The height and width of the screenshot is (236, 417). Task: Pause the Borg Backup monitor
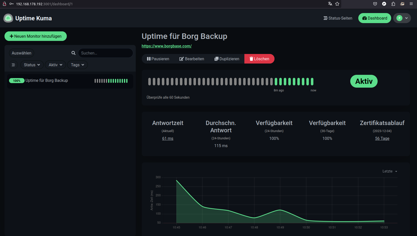coord(158,59)
